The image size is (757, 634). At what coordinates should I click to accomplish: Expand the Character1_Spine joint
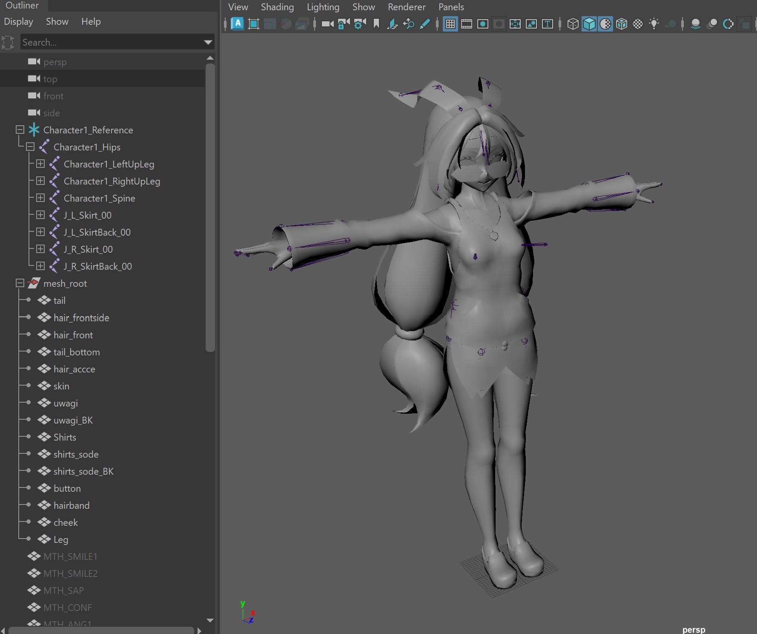coord(40,198)
